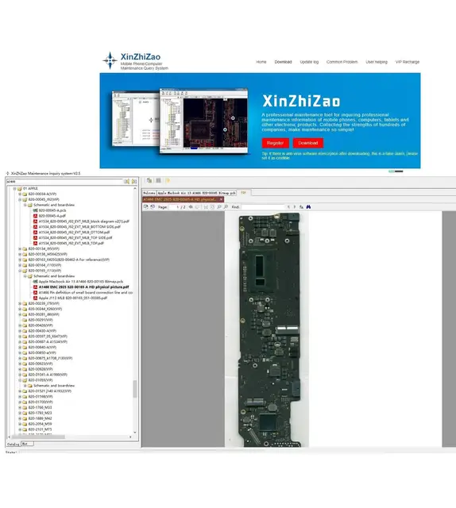Viewport: 456px width, 508px height.
Task: Click the Find input field
Action: tap(263, 206)
